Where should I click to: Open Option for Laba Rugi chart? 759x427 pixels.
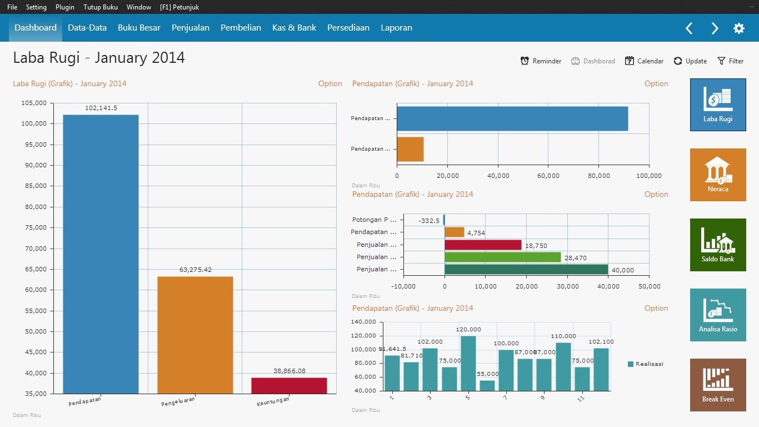click(x=330, y=83)
